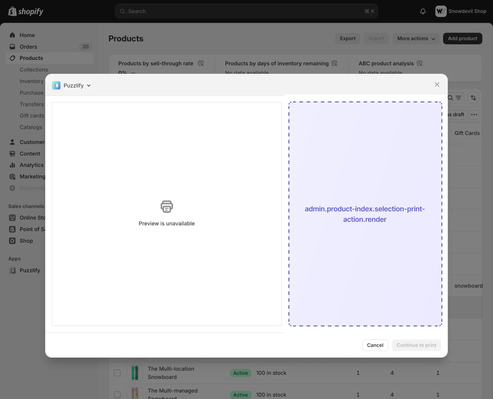Click the Import button

tap(376, 38)
